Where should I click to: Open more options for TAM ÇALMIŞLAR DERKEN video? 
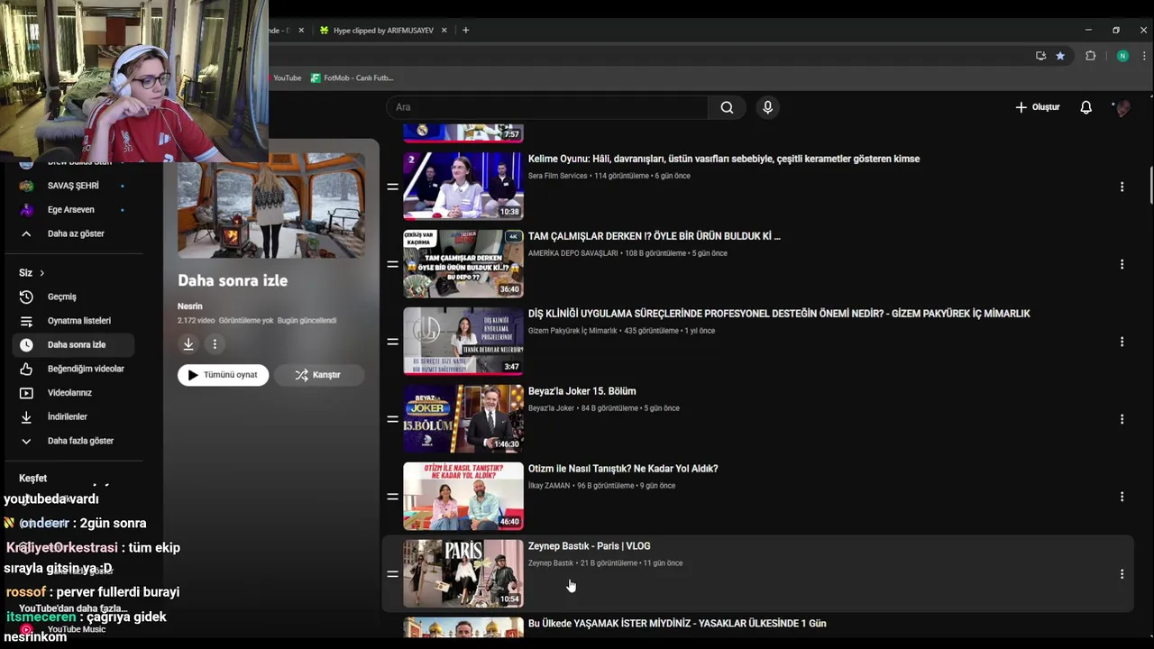tap(1122, 264)
